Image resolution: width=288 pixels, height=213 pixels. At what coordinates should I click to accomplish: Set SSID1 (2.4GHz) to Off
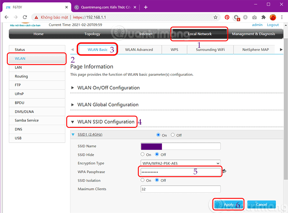(173, 135)
